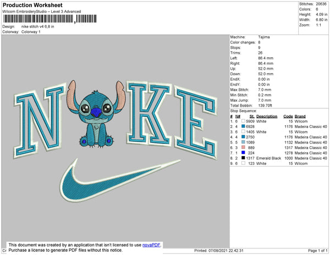This screenshot has width=330, height=255.
Task: Click the Up value 52.0 mm
Action: point(266,69)
